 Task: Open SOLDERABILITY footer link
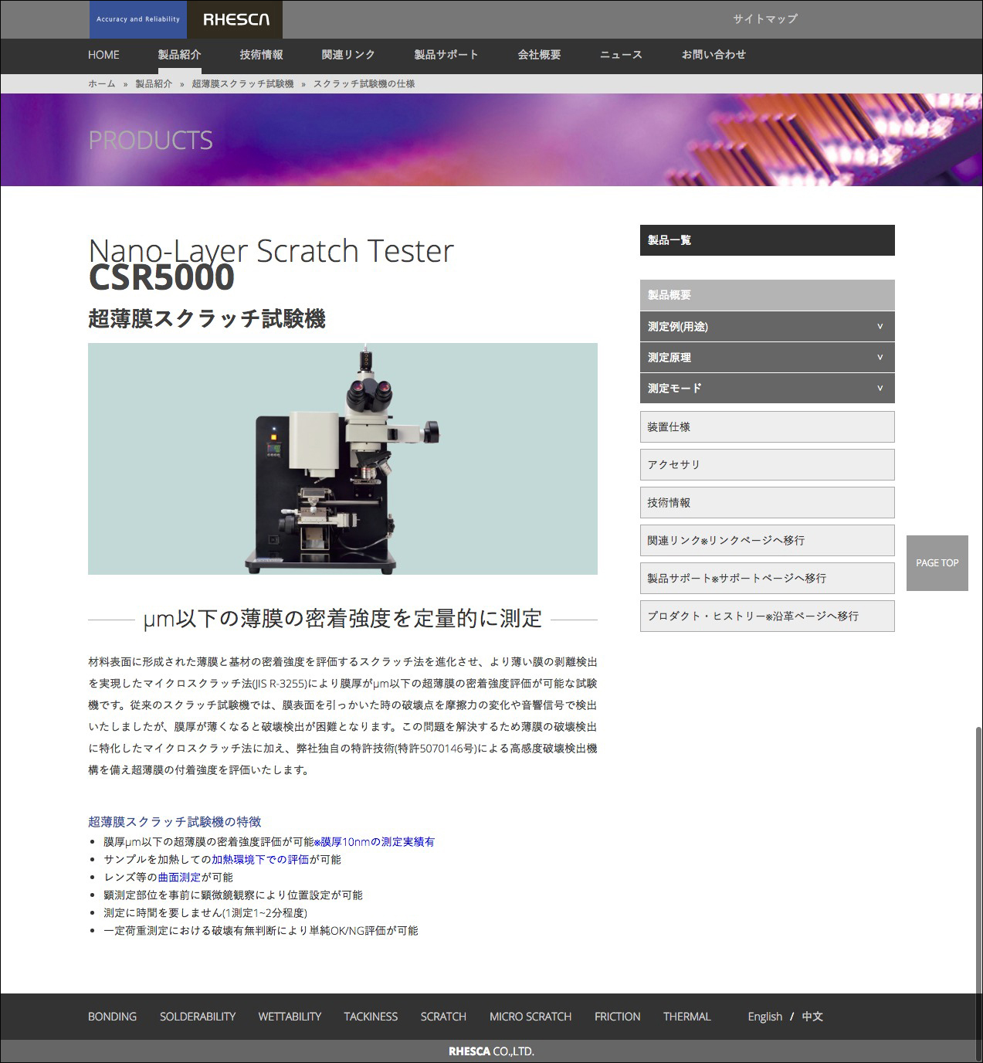click(198, 1017)
